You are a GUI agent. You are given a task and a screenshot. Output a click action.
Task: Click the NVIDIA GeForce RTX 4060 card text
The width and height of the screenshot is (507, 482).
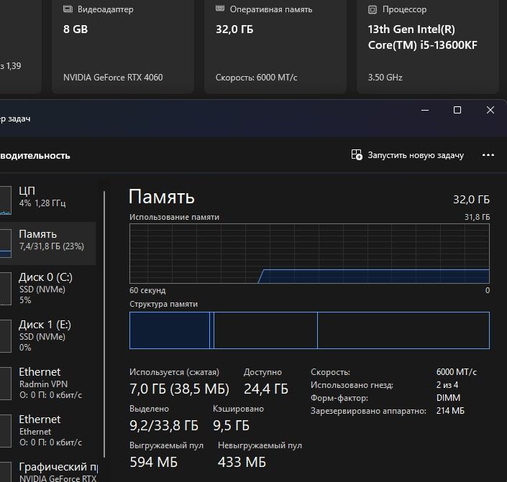(113, 77)
